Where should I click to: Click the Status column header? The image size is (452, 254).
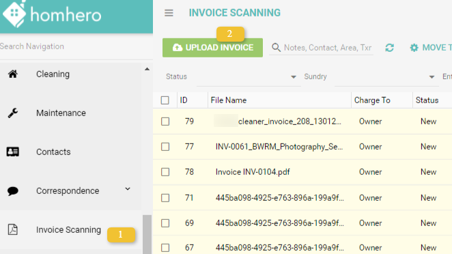point(427,100)
